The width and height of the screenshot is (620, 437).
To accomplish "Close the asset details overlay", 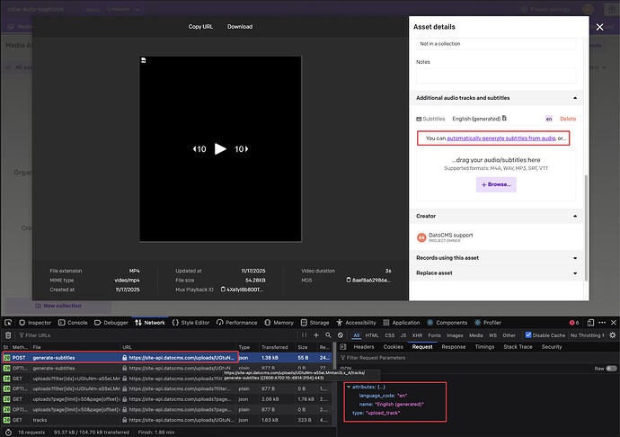I will click(x=600, y=27).
